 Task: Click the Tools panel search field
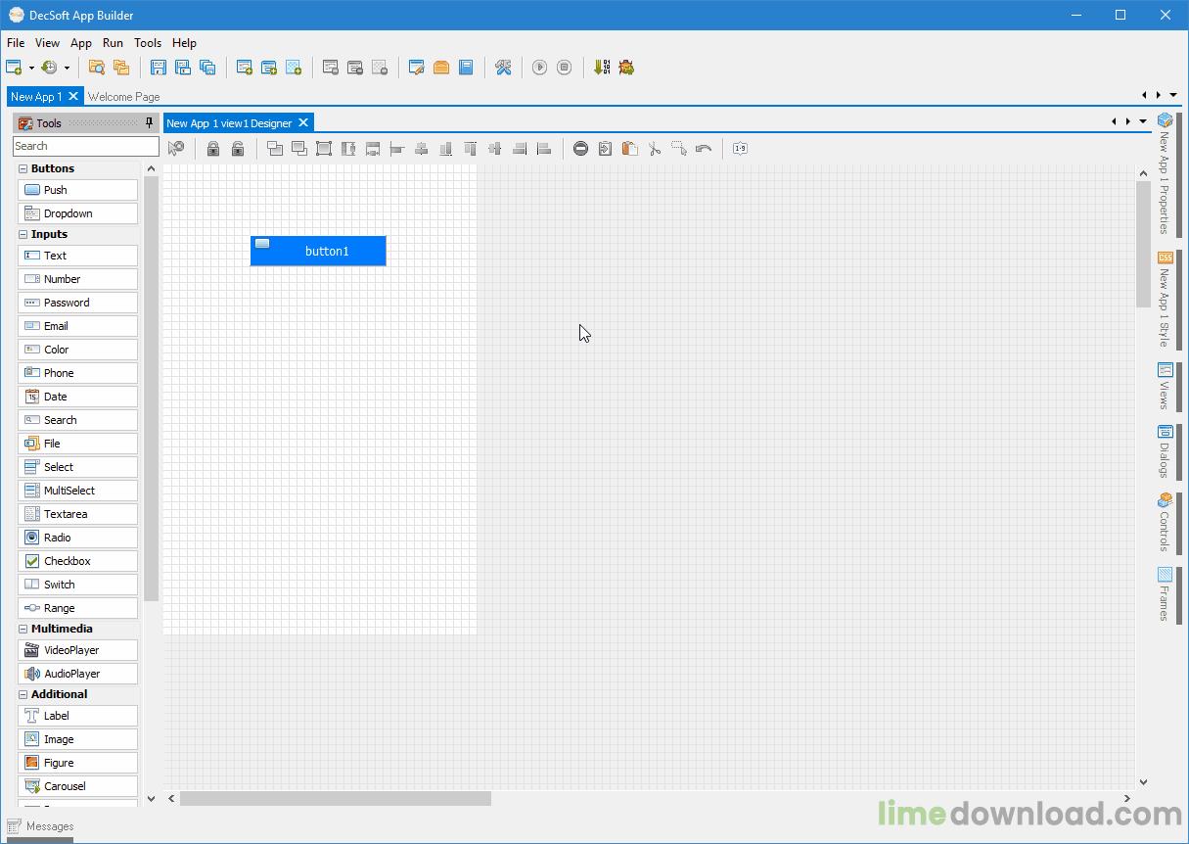85,145
